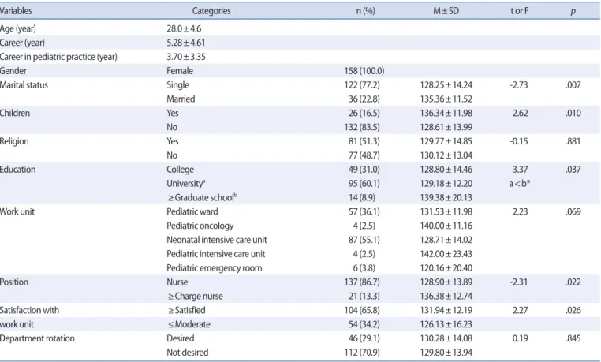Click the '158 (100.0)' cell

[x=364, y=71]
